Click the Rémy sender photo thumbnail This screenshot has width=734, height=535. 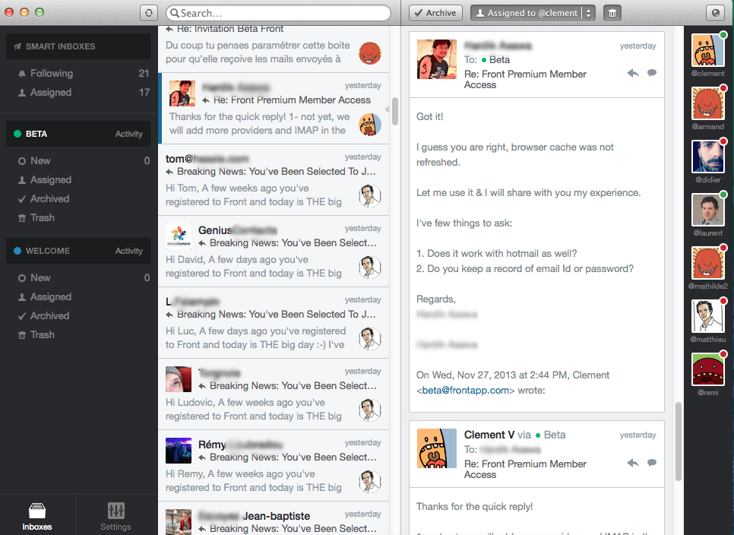(179, 451)
